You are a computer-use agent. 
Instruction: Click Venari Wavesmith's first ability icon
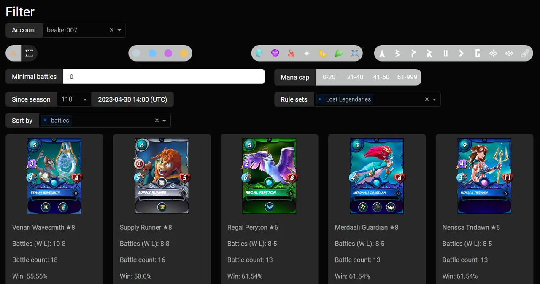[x=45, y=207]
